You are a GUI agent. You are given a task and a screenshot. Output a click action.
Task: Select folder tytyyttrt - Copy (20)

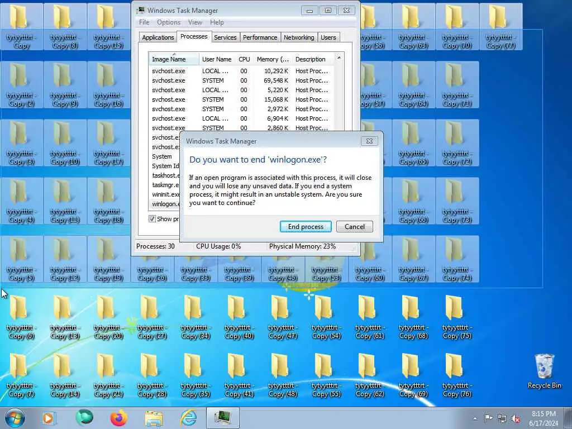pyautogui.click(x=108, y=318)
